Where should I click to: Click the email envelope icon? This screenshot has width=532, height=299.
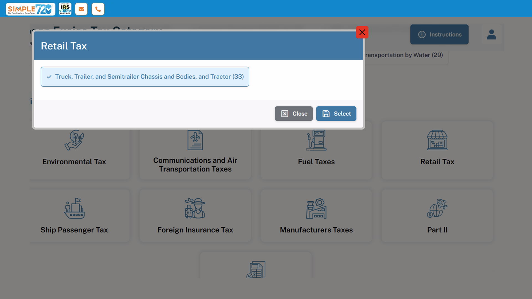coord(81,9)
